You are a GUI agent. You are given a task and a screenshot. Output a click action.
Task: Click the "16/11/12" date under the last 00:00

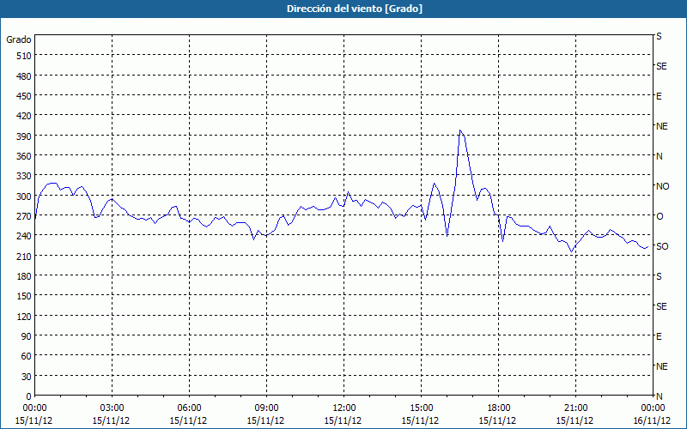(x=652, y=420)
